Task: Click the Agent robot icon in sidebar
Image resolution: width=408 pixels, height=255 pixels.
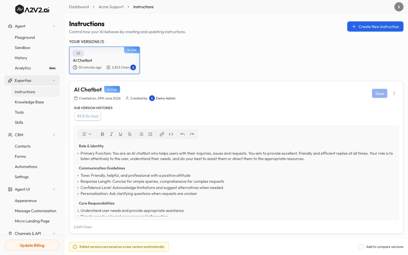Action: pyautogui.click(x=10, y=26)
